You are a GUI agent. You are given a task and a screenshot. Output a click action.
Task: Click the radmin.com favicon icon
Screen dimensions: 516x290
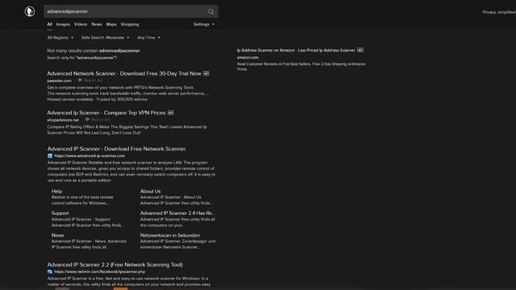pyautogui.click(x=50, y=272)
